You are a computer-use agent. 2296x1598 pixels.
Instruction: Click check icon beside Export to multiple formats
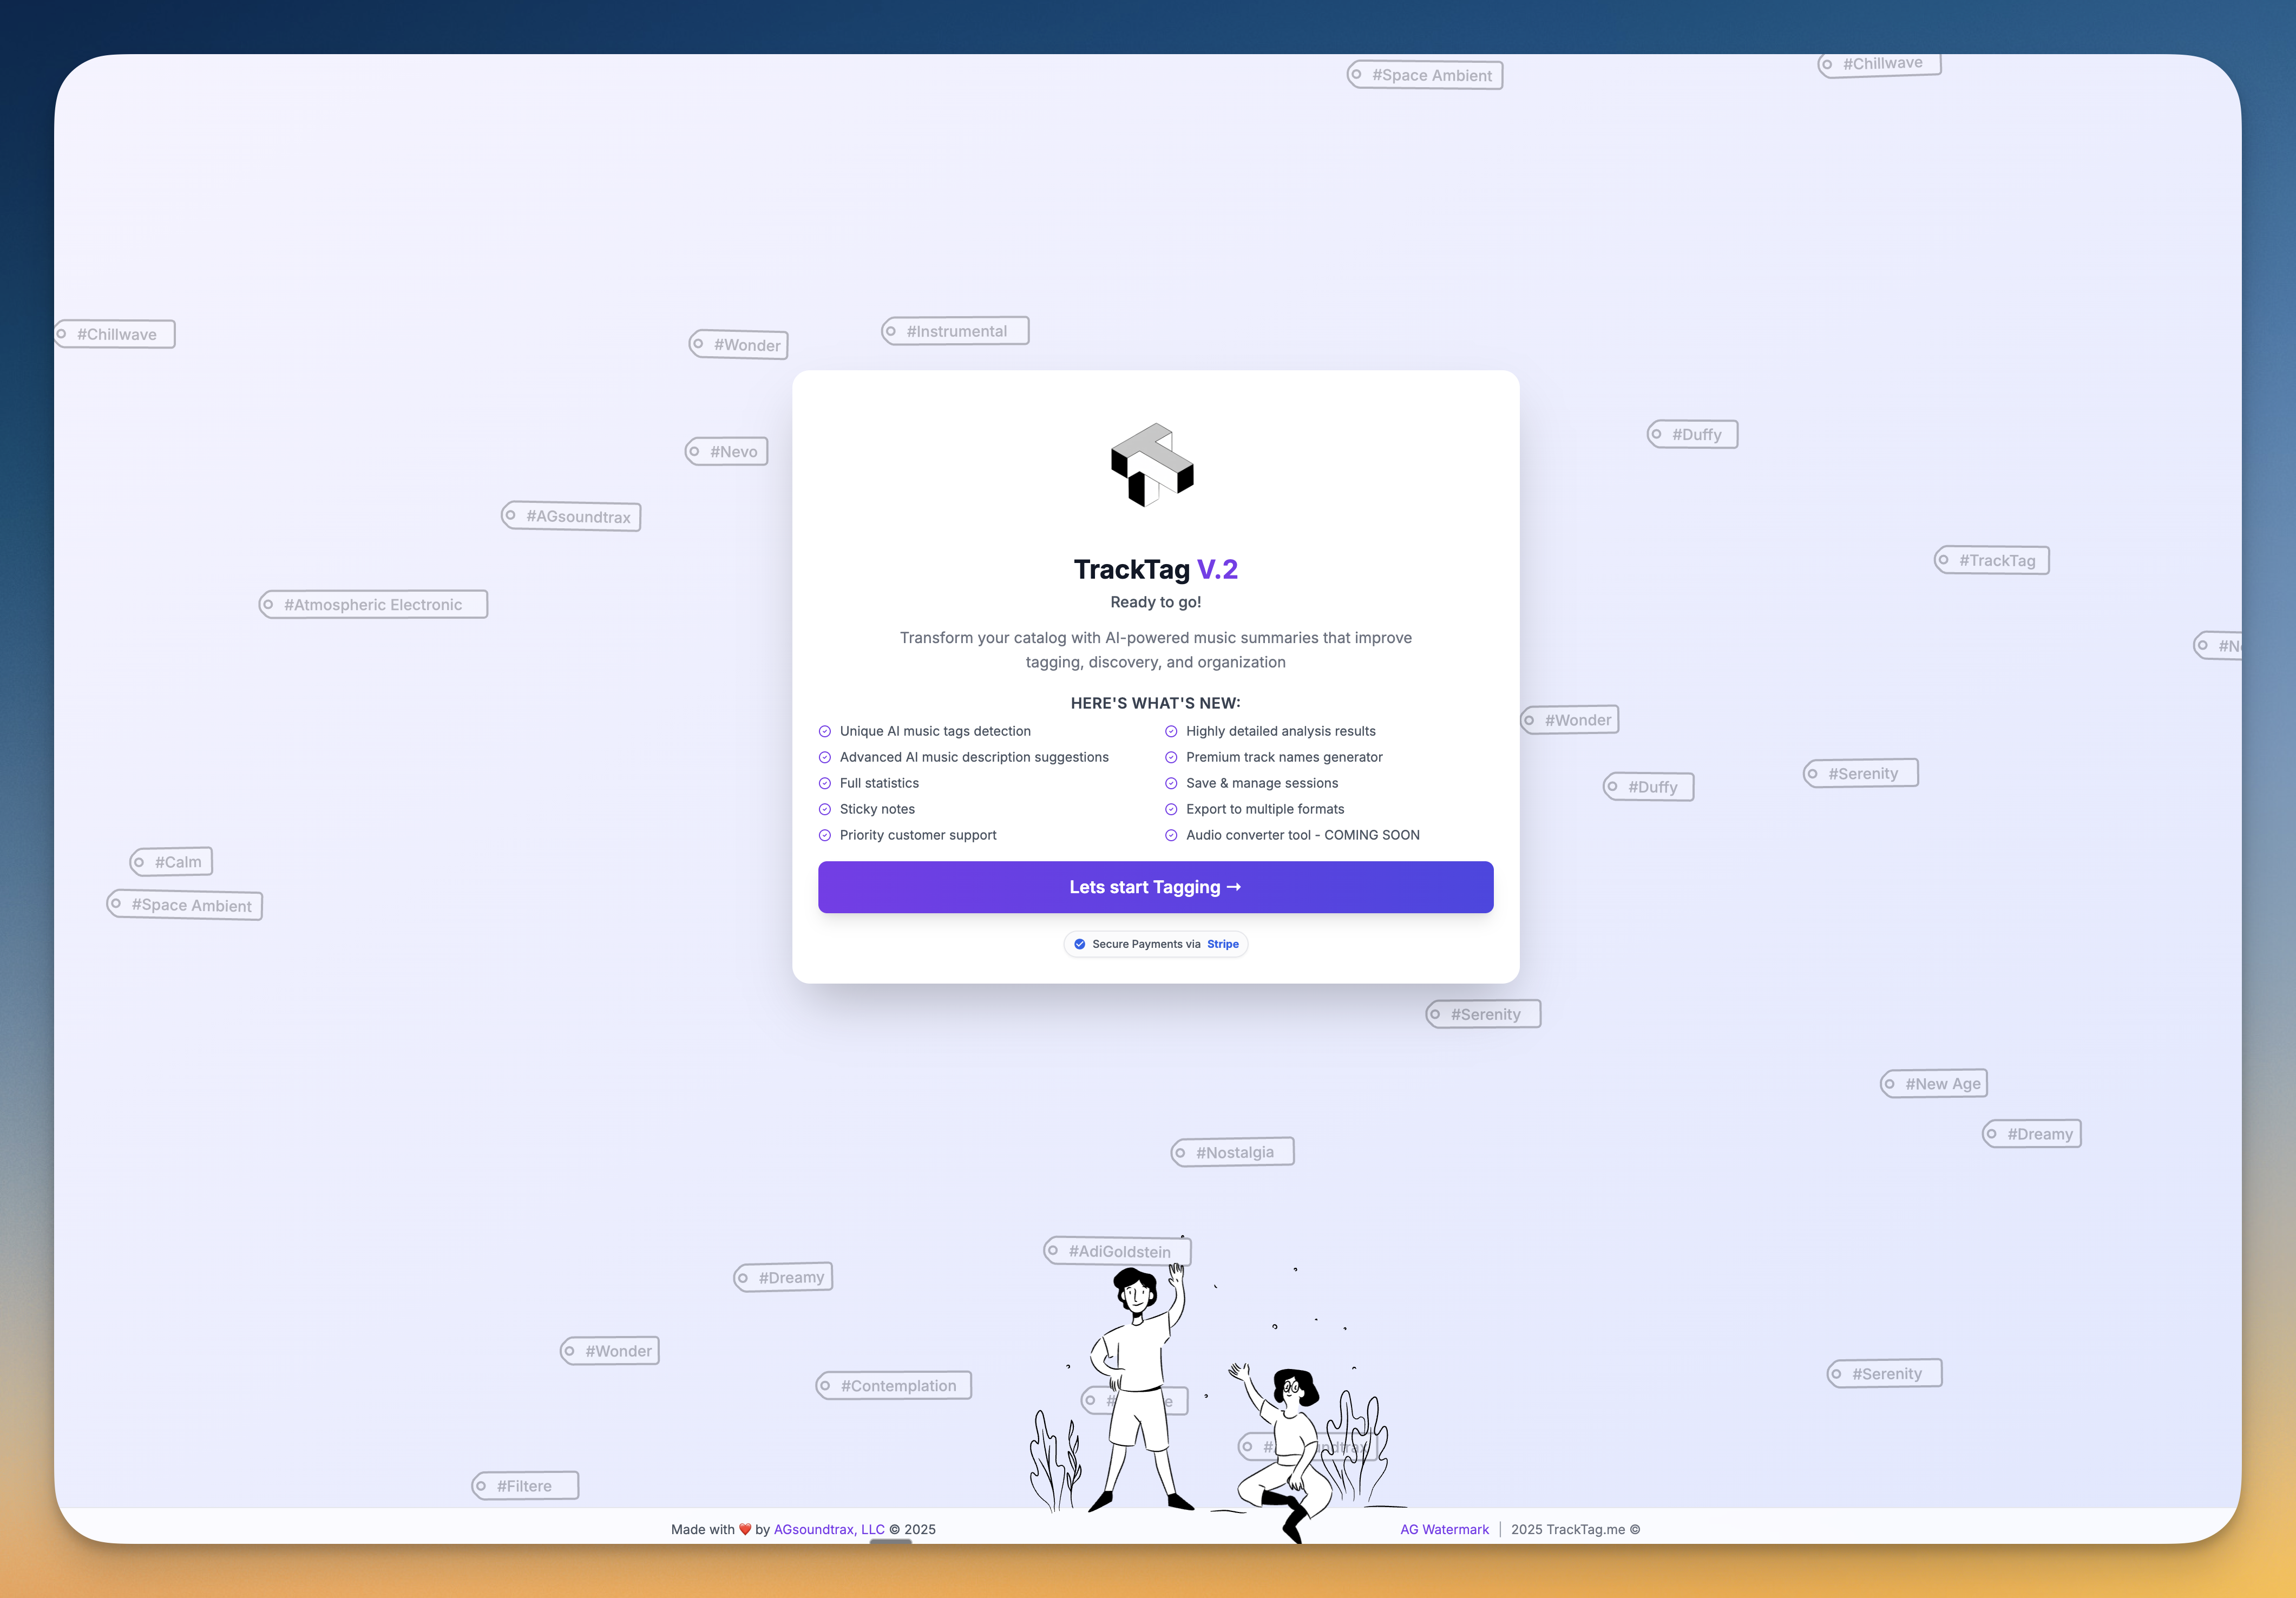[x=1171, y=809]
